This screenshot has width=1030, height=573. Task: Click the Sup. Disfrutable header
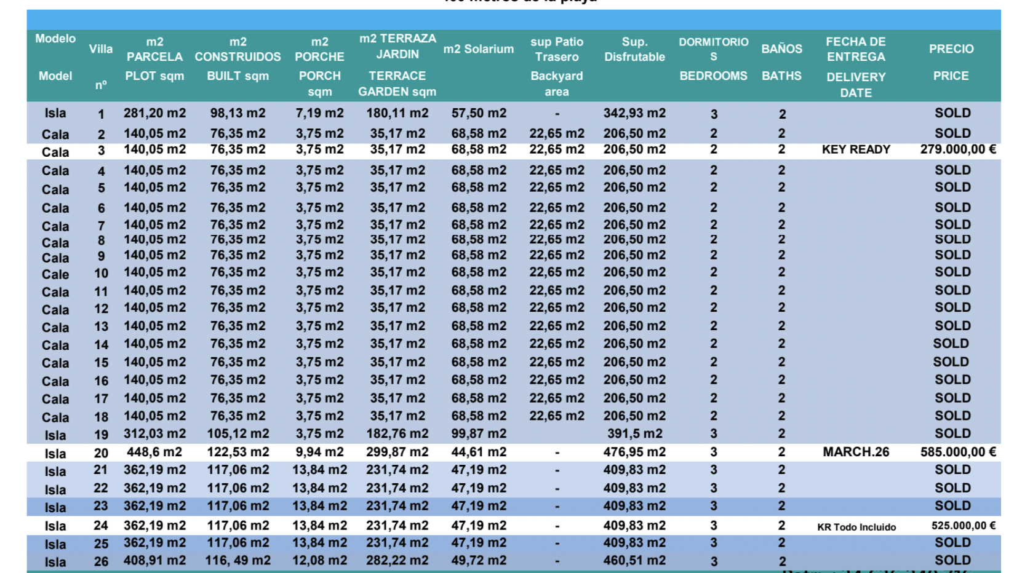tap(634, 49)
